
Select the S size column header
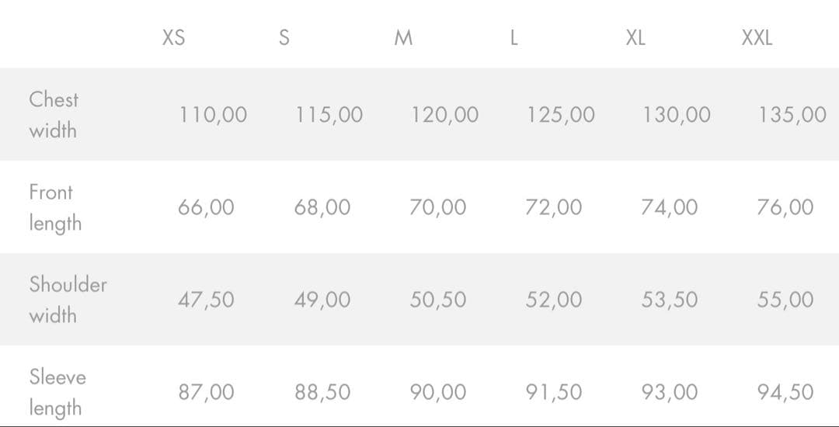[284, 38]
